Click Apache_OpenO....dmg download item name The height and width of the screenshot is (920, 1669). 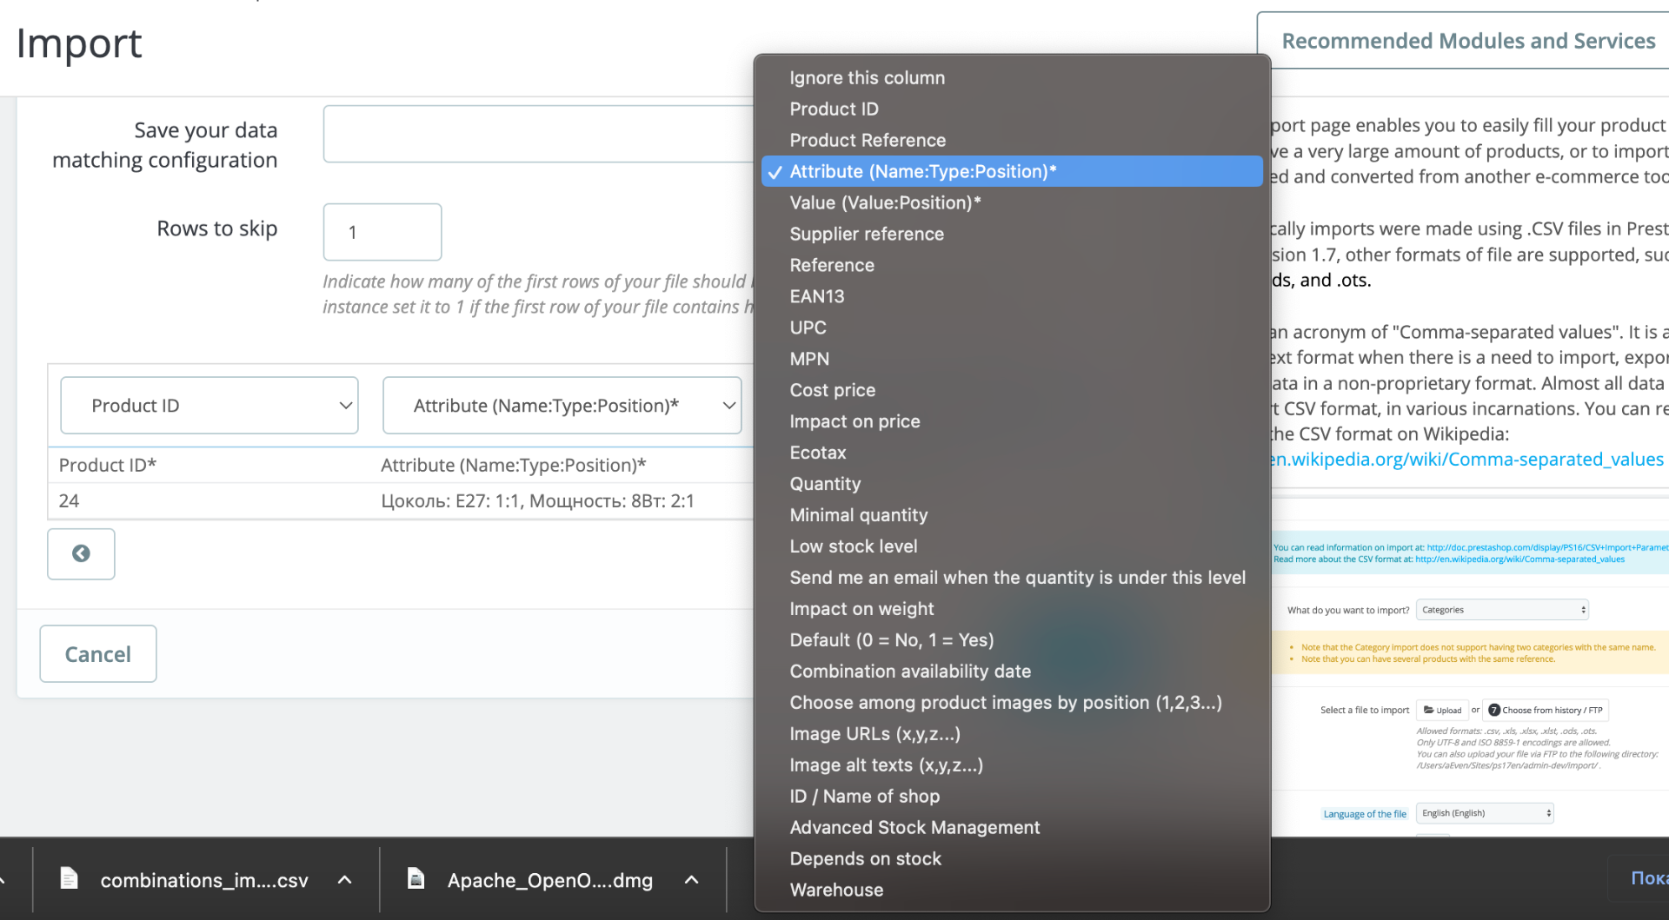[550, 881]
